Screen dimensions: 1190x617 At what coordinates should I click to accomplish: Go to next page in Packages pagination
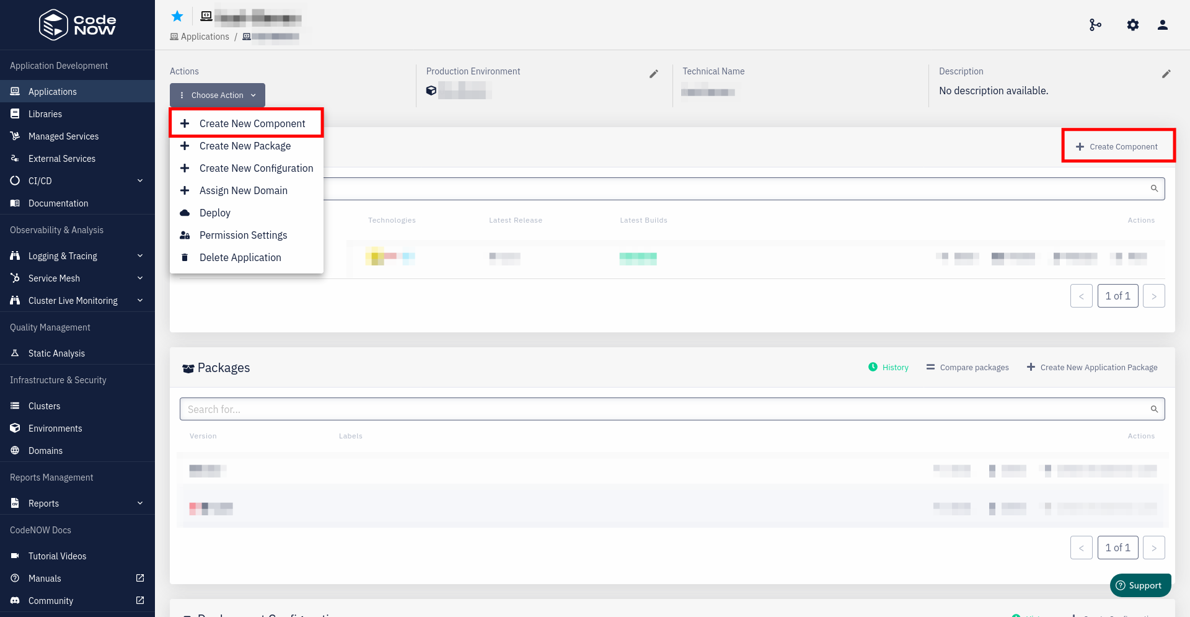[1154, 548]
